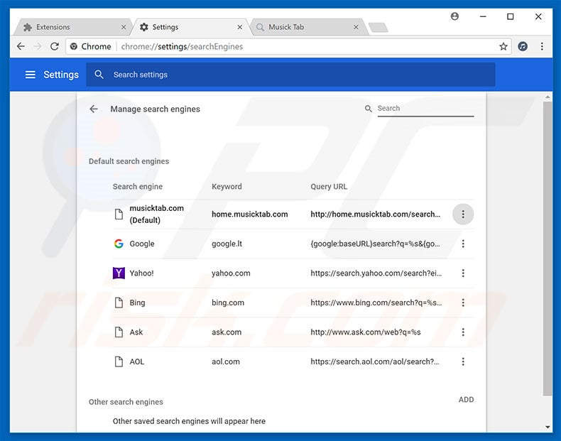Open more actions menu for Bing

[463, 303]
